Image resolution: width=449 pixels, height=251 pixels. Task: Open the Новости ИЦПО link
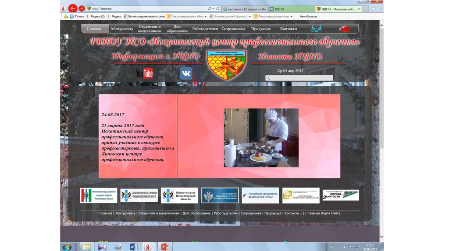coord(290,56)
